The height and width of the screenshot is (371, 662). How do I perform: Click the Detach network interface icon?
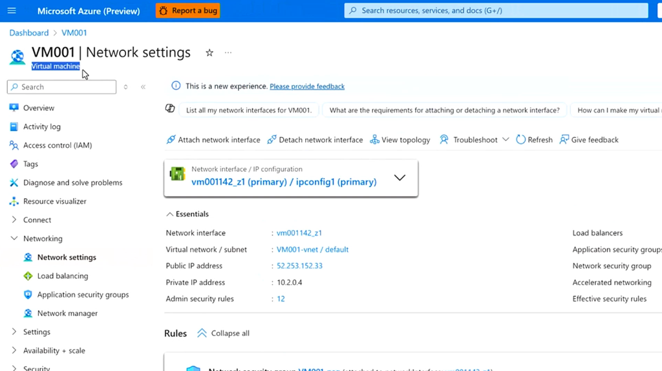pos(272,139)
